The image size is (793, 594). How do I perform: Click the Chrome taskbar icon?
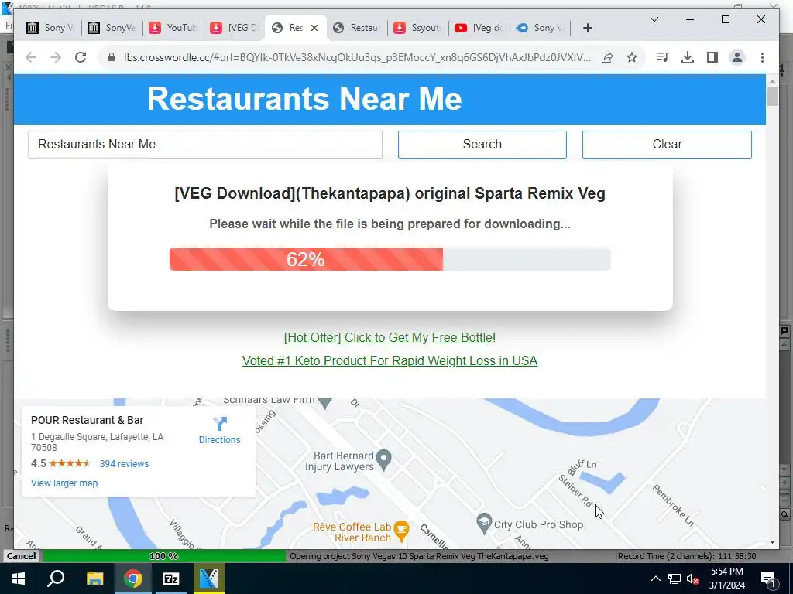coord(133,579)
